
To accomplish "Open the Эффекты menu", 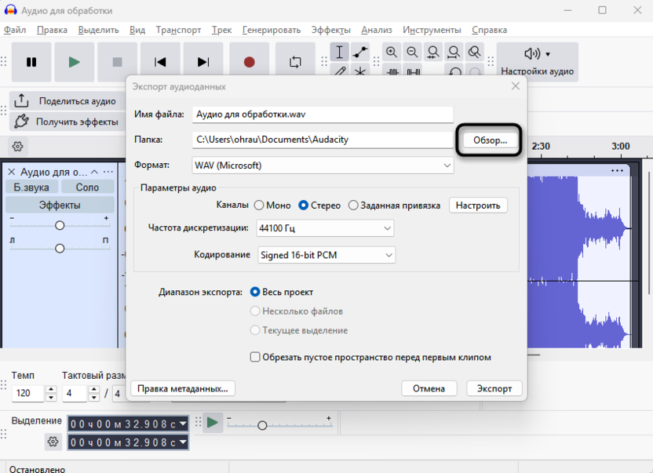I will pos(330,30).
